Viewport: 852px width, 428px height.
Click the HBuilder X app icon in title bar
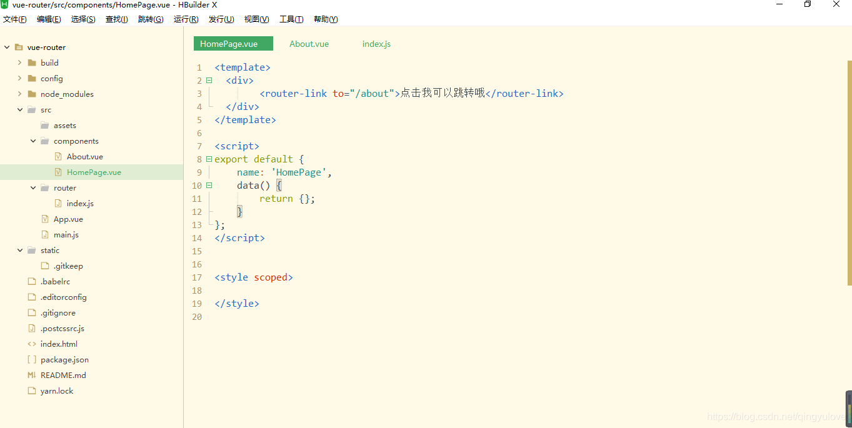tap(5, 4)
